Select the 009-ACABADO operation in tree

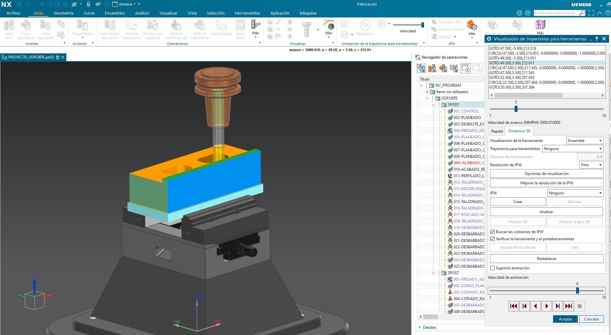[x=469, y=163]
